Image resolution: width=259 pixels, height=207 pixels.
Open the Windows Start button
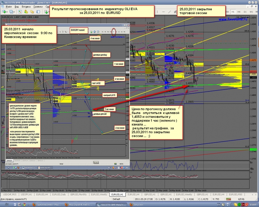(x=7, y=205)
